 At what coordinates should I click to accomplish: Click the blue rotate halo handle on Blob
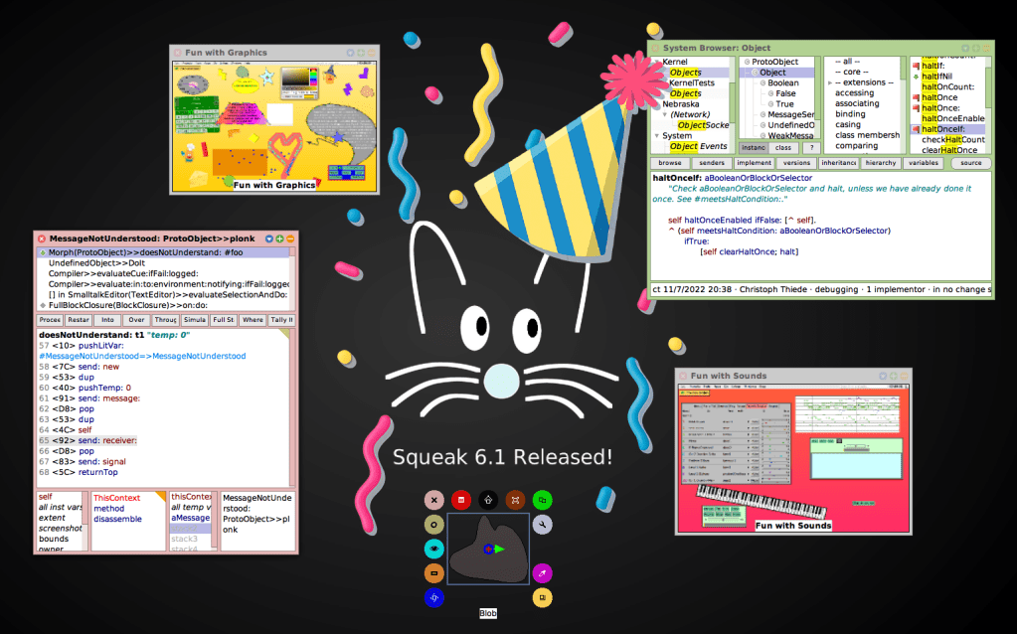click(x=433, y=597)
